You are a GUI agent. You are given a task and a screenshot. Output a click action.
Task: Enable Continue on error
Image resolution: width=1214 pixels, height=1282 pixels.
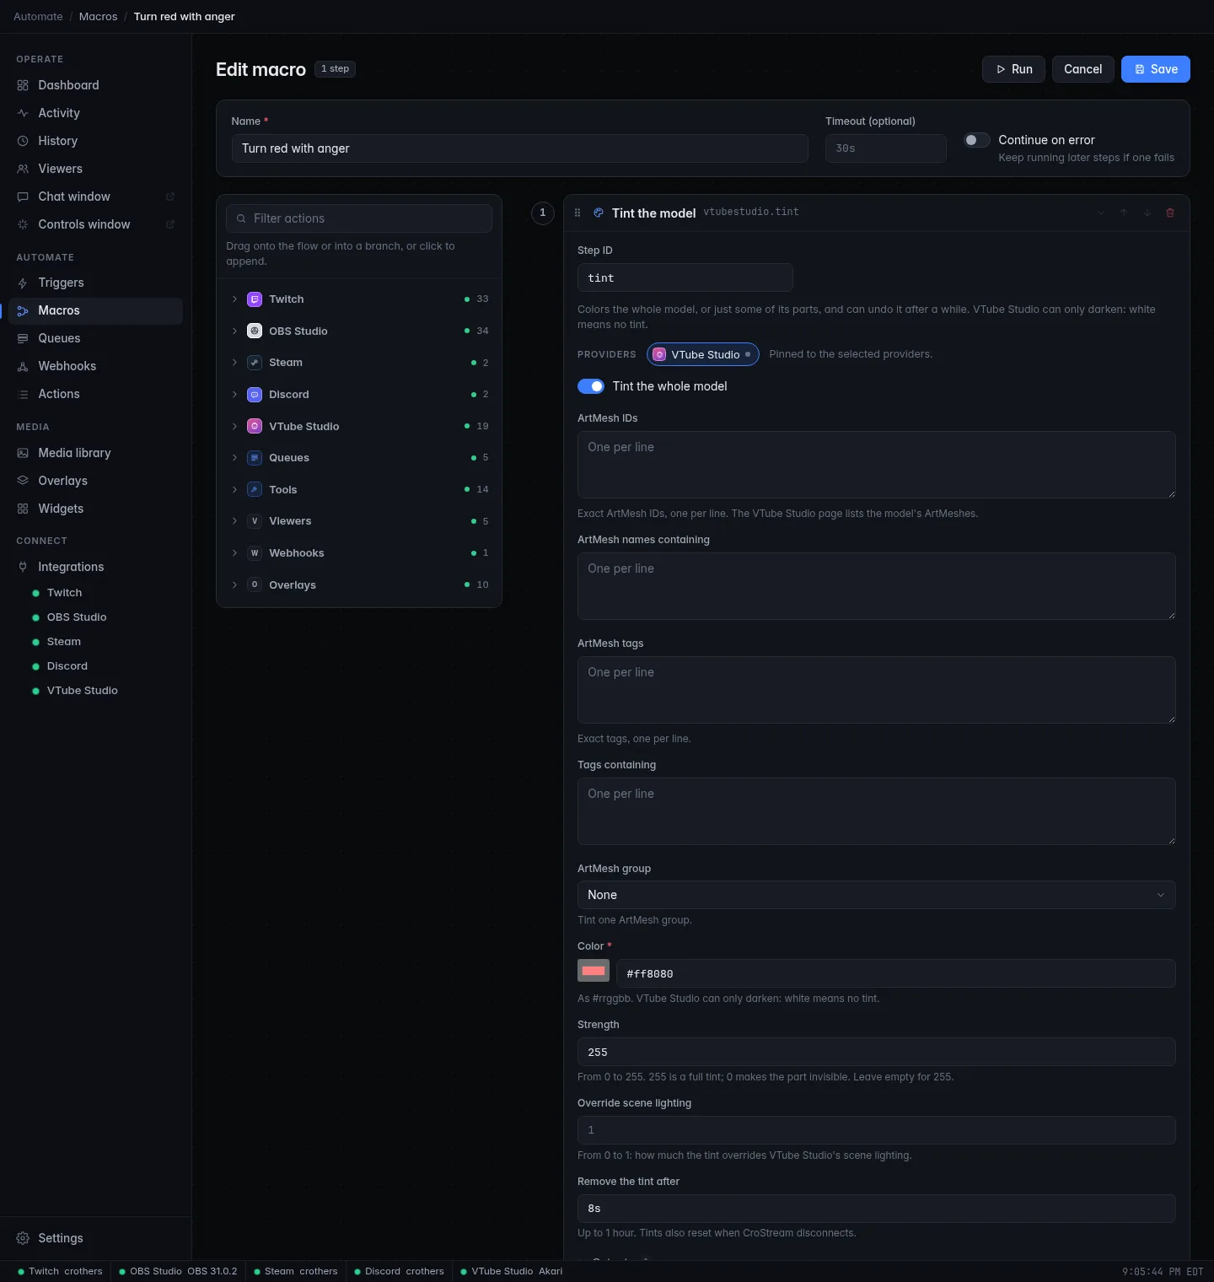tap(977, 140)
